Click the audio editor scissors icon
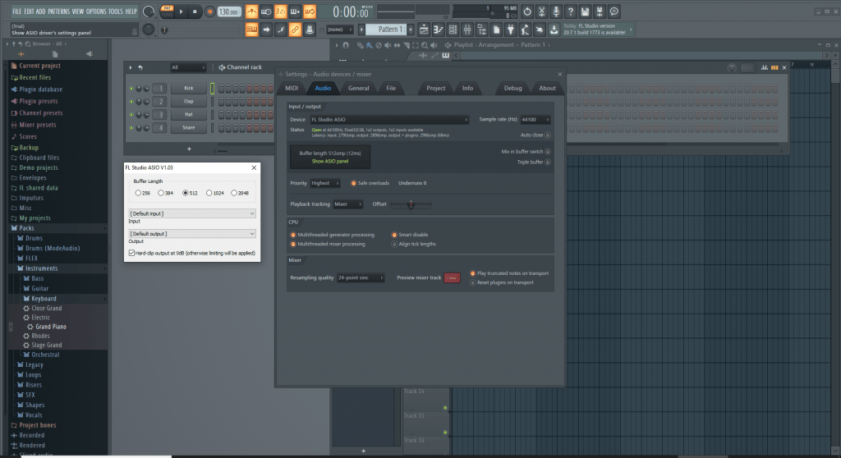The height and width of the screenshot is (458, 841). click(542, 11)
